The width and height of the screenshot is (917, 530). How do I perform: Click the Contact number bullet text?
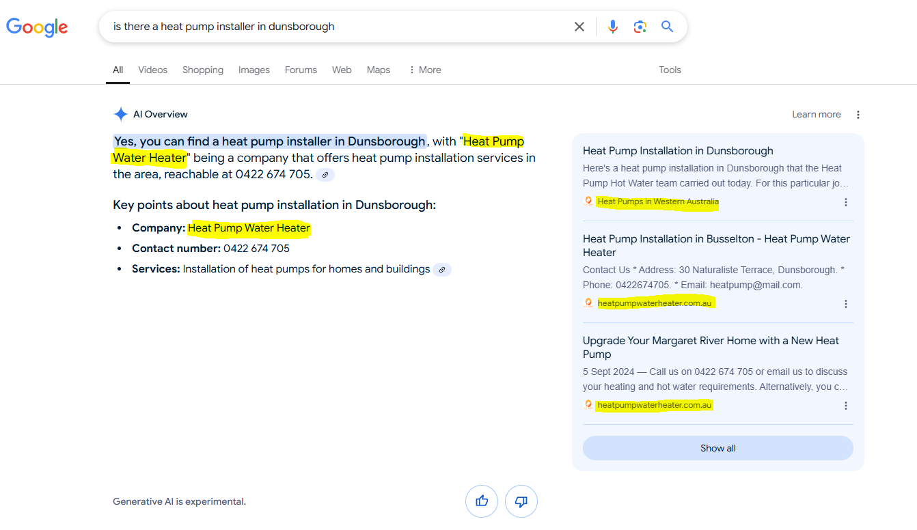pyautogui.click(x=210, y=249)
